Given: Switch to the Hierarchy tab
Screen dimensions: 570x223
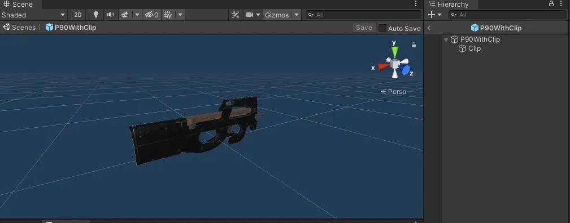Looking at the screenshot, I should (452, 5).
